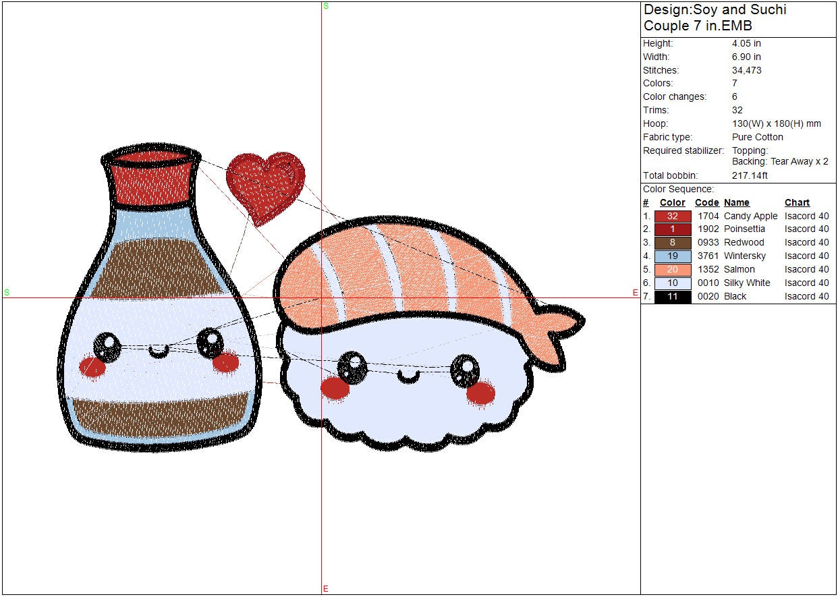This screenshot has width=838, height=597.
Task: Pick the Redwood brown color swatch
Action: [673, 243]
